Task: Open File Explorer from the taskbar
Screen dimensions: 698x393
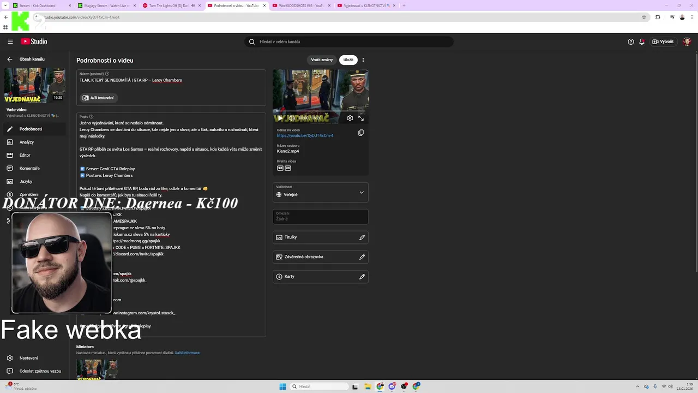Action: (368, 386)
